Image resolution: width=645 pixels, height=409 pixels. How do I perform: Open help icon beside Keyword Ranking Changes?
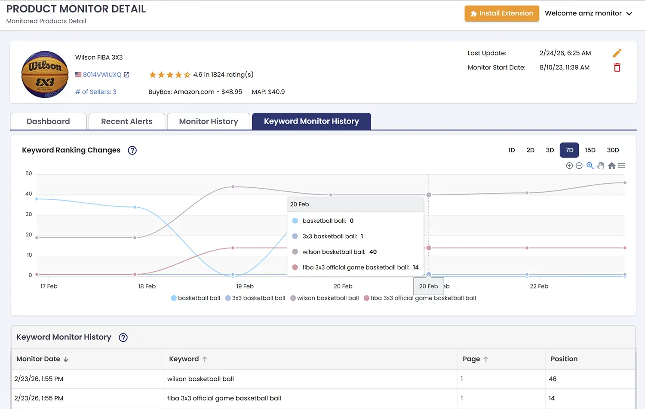pos(132,150)
